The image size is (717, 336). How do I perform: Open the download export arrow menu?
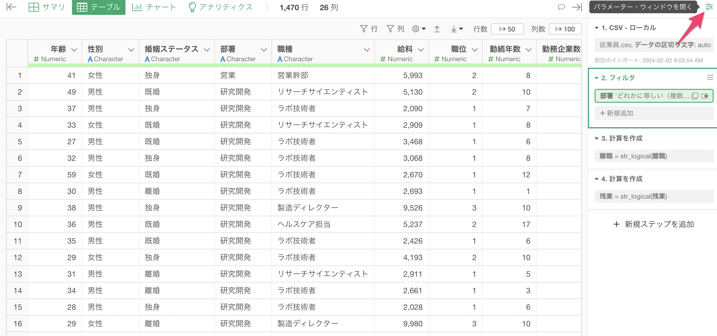(x=456, y=29)
